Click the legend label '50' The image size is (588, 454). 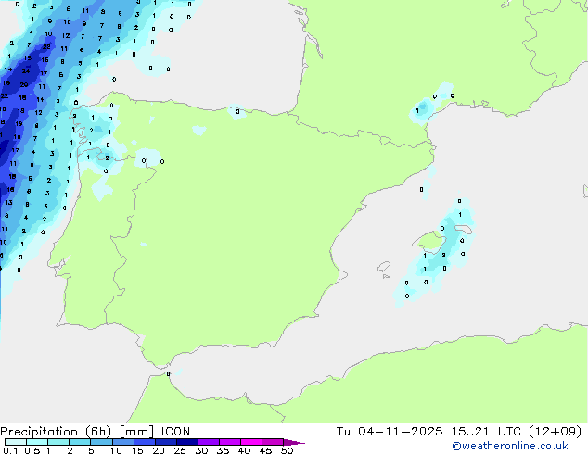(x=287, y=450)
